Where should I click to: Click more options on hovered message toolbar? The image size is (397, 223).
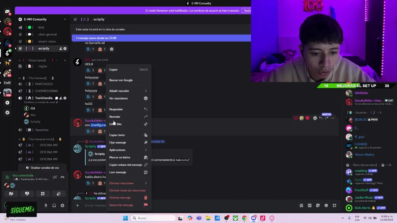click(x=333, y=118)
